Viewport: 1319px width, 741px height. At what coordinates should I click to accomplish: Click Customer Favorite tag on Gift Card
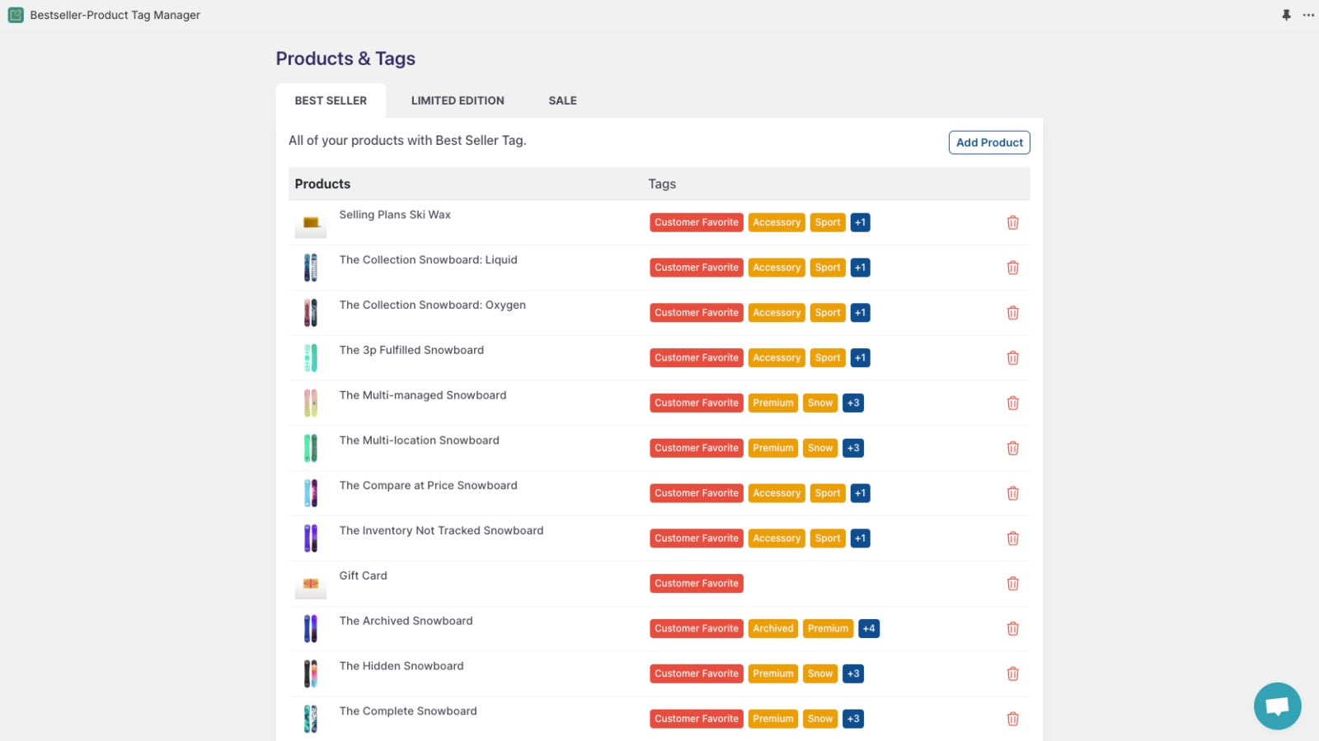pyautogui.click(x=696, y=584)
